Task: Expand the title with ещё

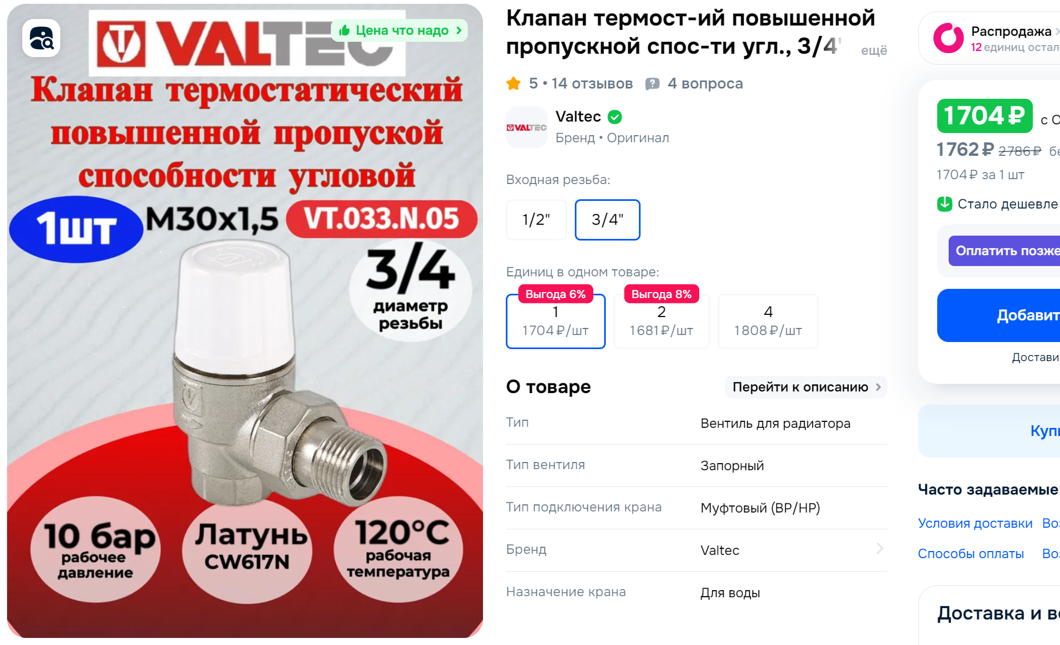Action: pos(874,50)
